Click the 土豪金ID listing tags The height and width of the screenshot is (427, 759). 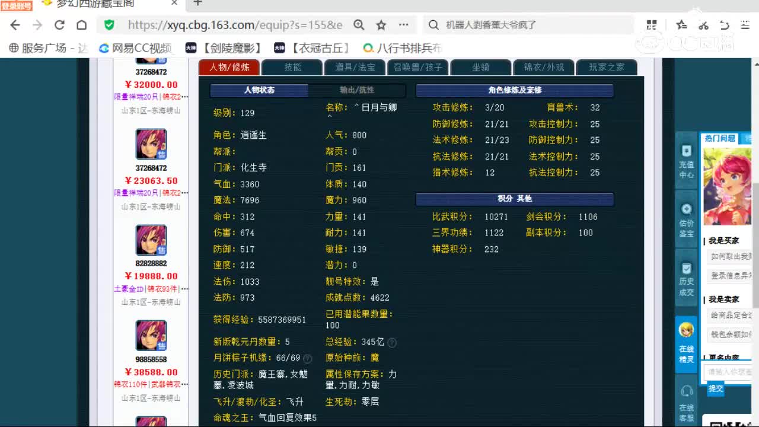click(151, 289)
